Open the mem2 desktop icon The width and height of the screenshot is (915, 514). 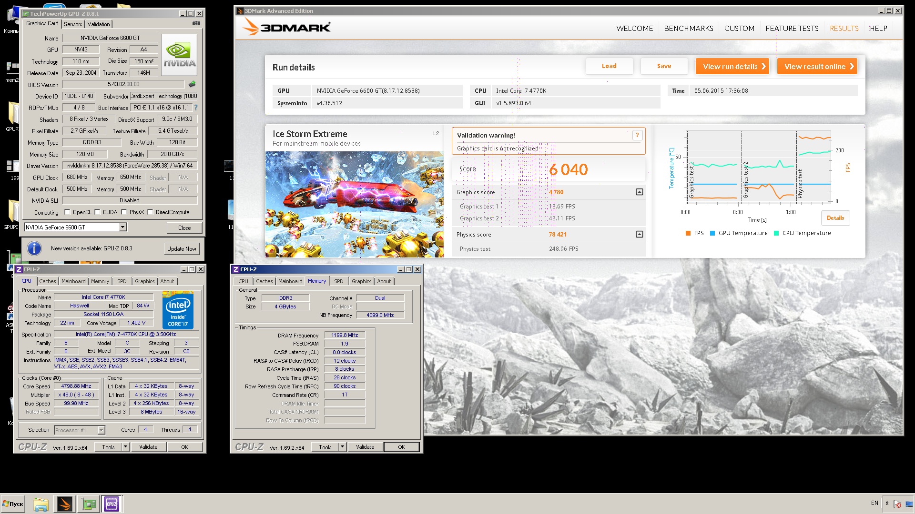tap(11, 71)
